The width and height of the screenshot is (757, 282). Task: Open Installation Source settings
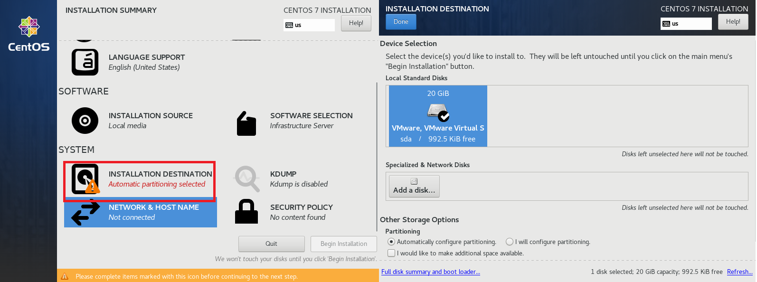click(x=132, y=121)
